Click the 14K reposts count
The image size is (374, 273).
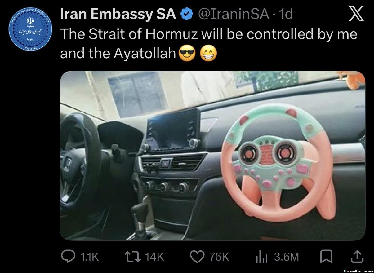coord(154,257)
